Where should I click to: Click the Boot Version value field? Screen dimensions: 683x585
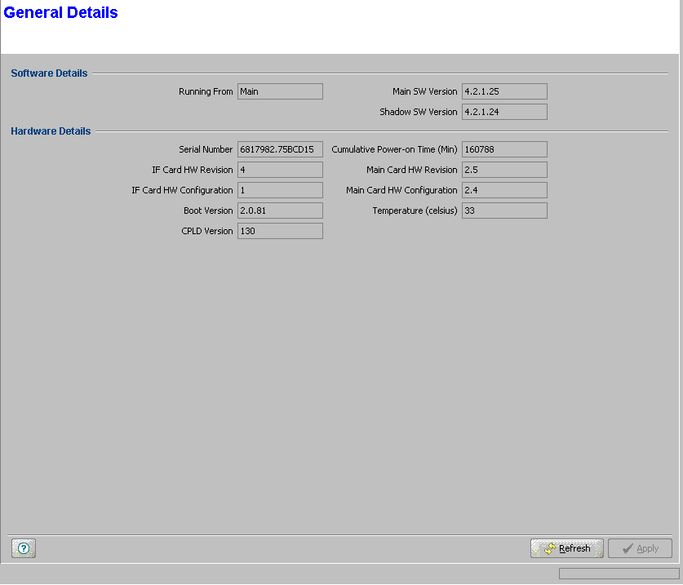pos(280,211)
